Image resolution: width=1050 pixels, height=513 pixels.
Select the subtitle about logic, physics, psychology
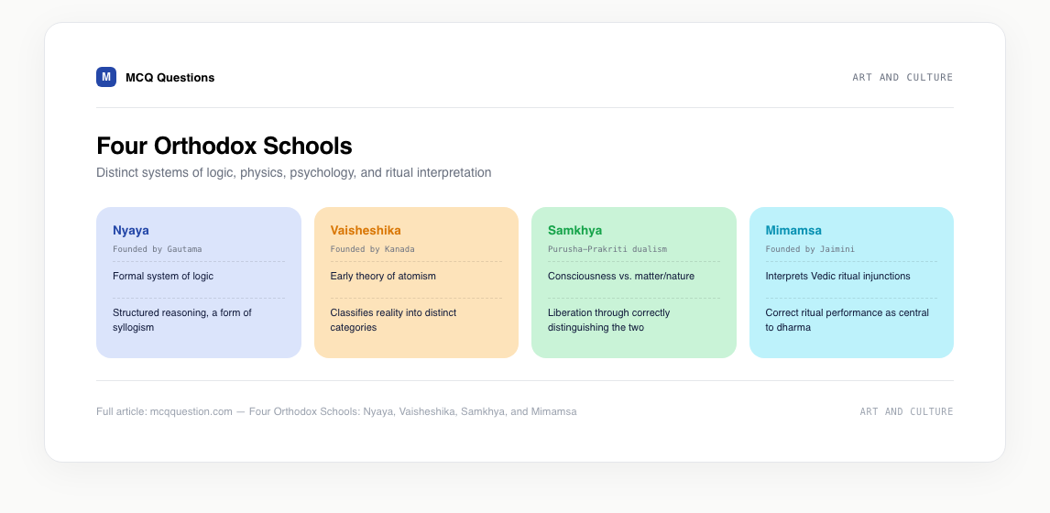coord(294,173)
